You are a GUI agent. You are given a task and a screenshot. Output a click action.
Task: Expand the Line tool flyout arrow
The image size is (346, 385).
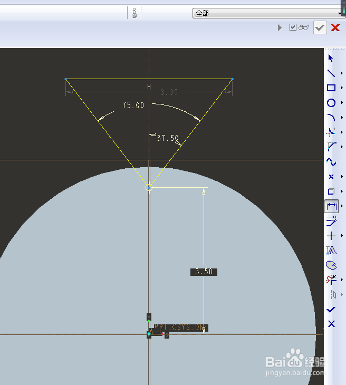(x=342, y=73)
